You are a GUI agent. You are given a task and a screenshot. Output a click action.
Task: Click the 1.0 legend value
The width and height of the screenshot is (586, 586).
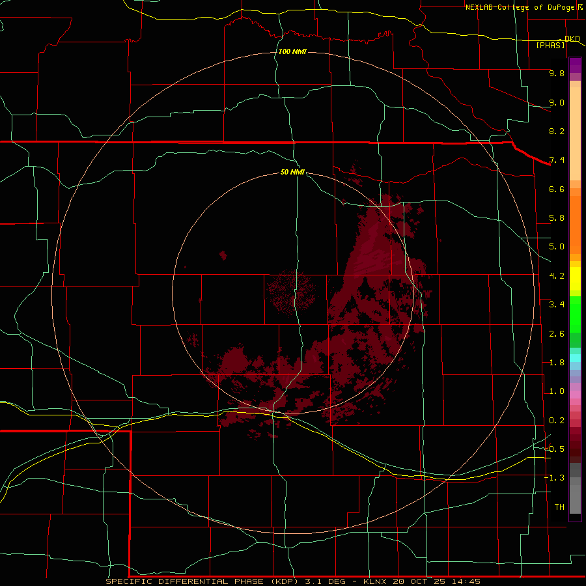click(557, 391)
